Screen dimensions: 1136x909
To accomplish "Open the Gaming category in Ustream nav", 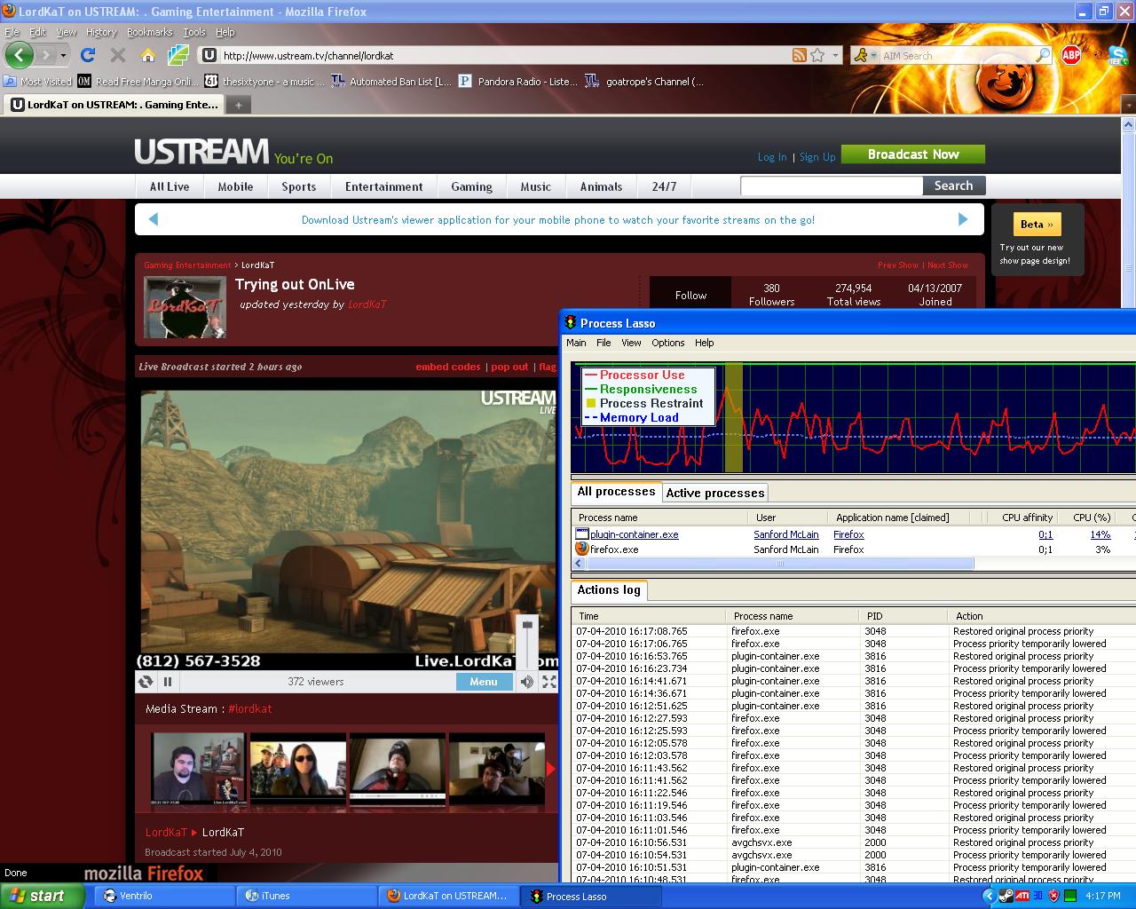I will coord(471,186).
